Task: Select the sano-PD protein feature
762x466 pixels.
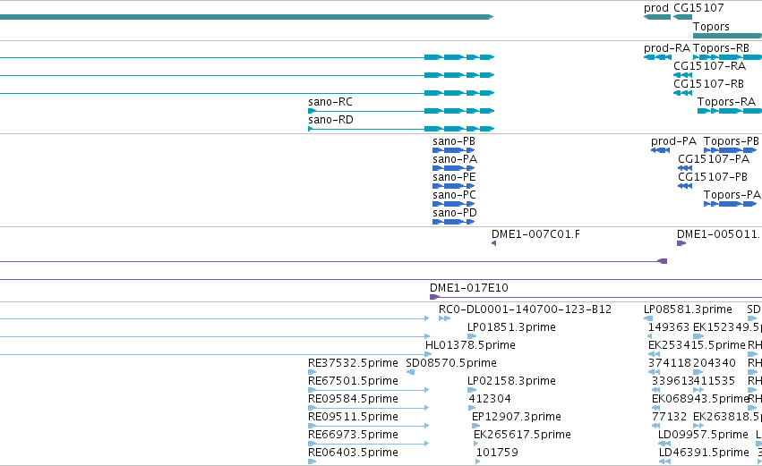Action: point(453,223)
